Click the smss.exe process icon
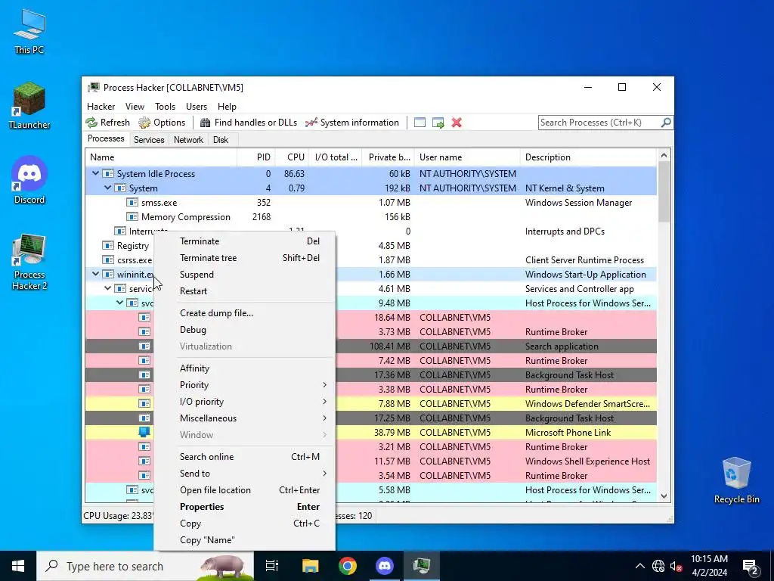Viewport: 774px width, 581px height. point(132,203)
